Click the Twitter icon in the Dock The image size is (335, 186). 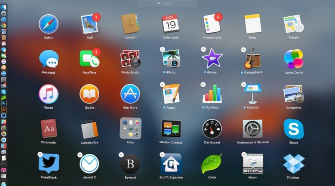4,116
